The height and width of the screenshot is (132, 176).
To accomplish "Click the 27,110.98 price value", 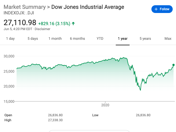I will (x=20, y=23).
